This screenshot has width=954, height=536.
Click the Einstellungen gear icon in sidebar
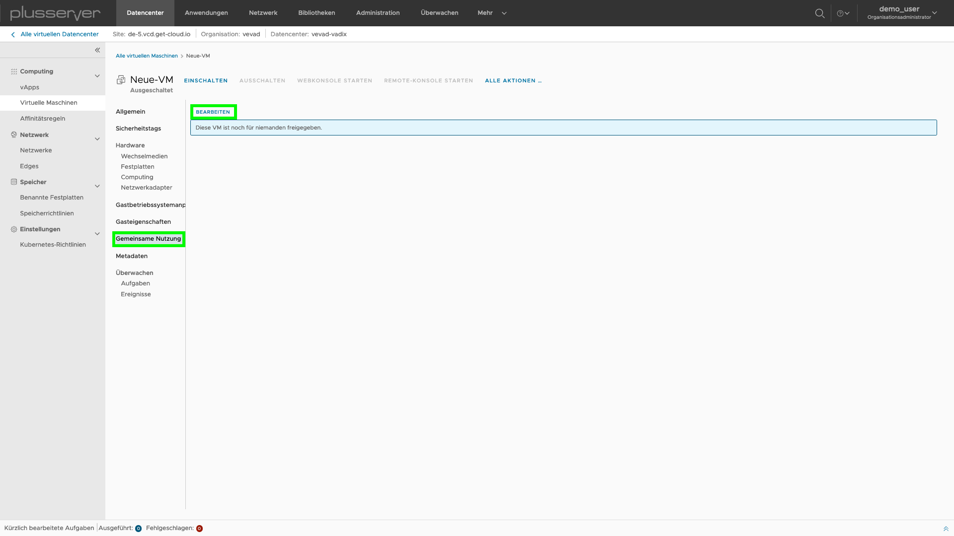coord(14,229)
